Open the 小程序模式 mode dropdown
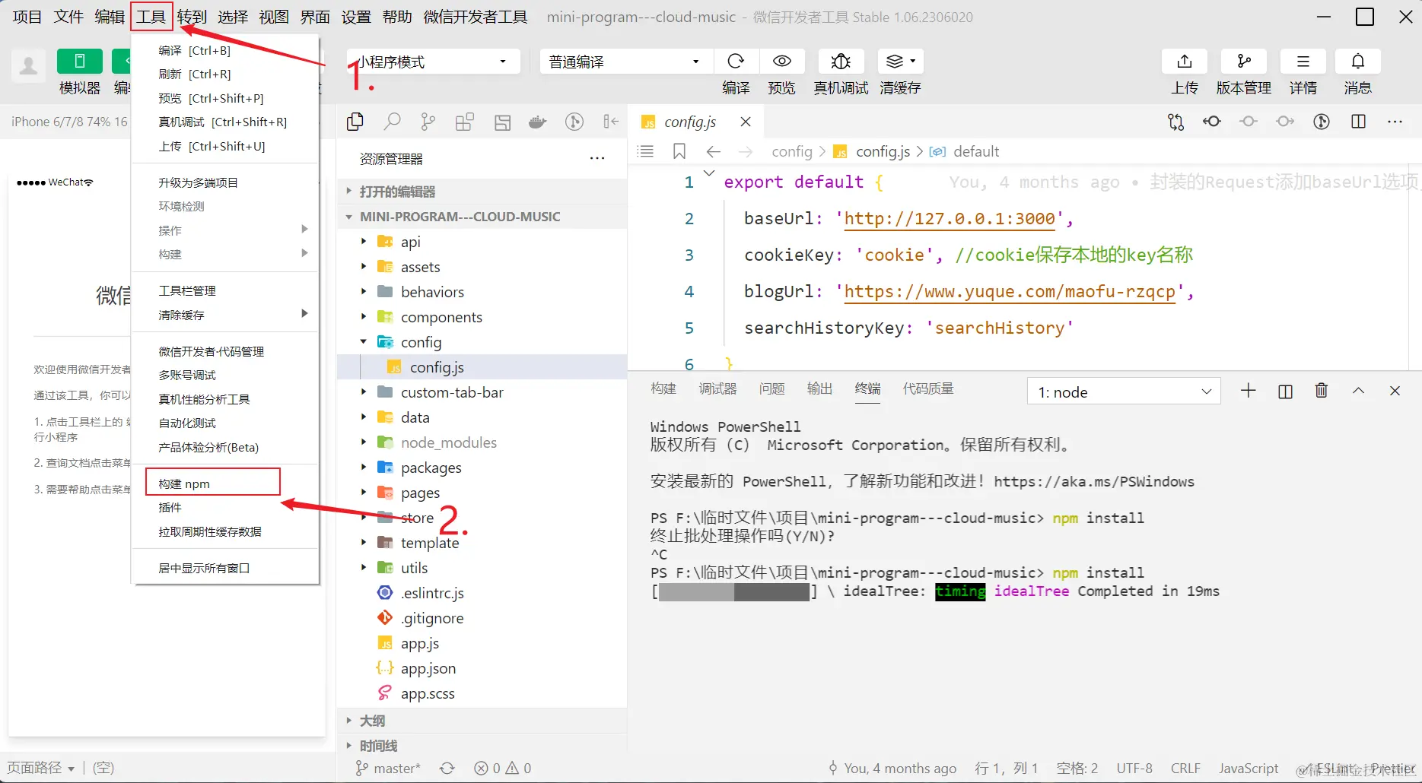The height and width of the screenshot is (783, 1422). point(433,62)
